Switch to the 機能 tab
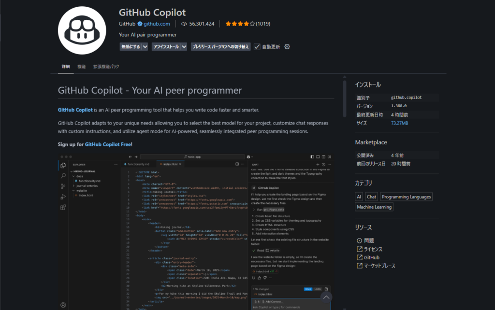 81,66
